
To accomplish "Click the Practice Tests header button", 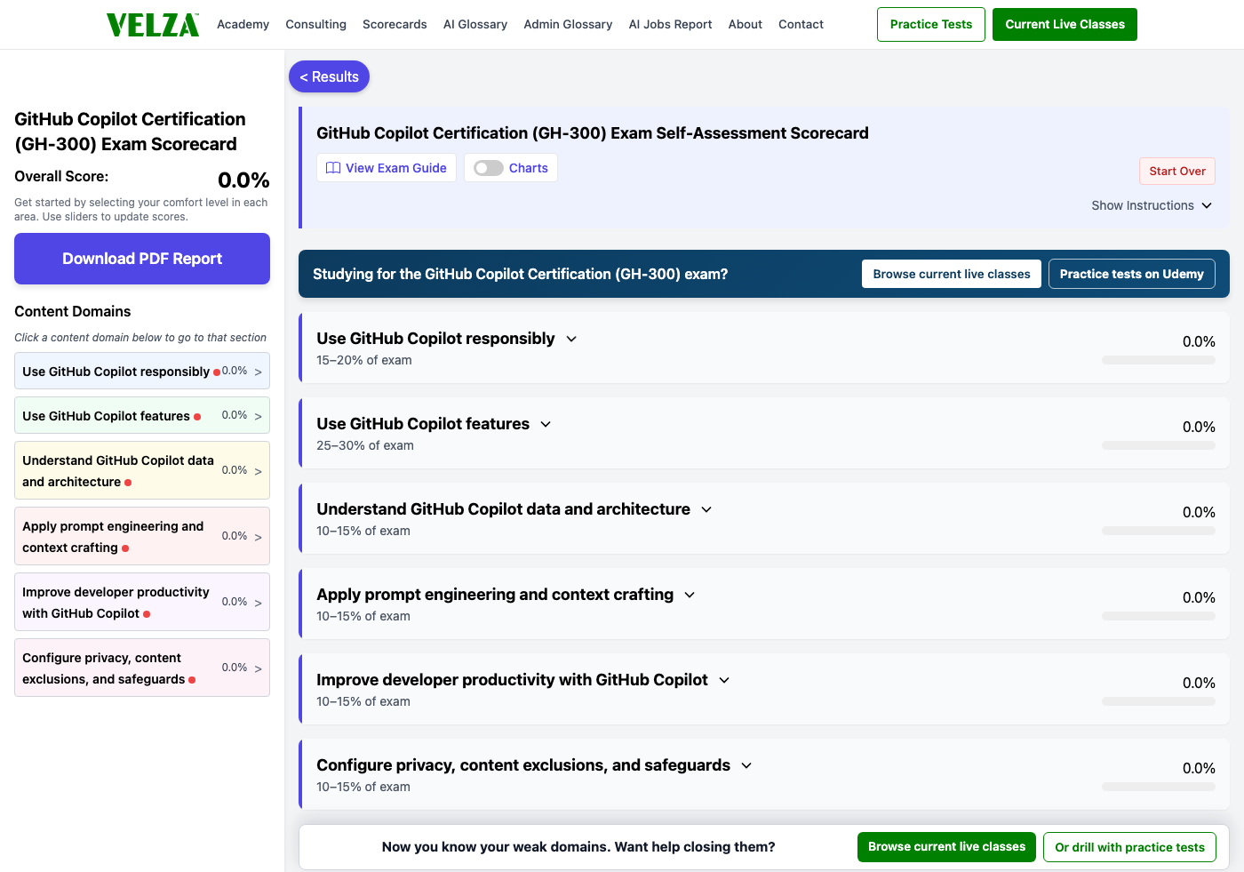I will click(x=931, y=24).
